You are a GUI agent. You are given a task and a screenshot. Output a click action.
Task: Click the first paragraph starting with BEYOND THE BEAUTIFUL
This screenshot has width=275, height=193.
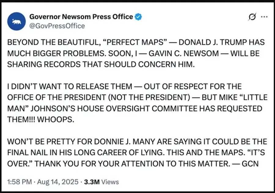click(136, 53)
